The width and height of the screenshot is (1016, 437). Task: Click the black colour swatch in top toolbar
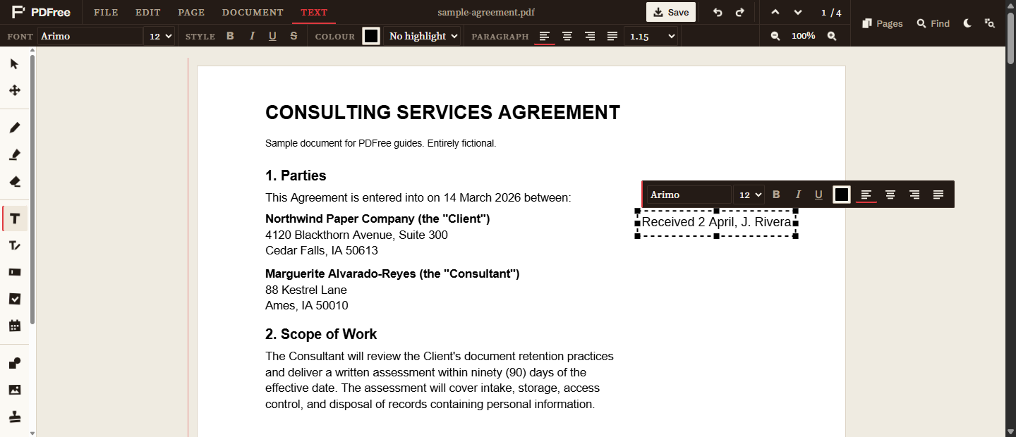(371, 36)
